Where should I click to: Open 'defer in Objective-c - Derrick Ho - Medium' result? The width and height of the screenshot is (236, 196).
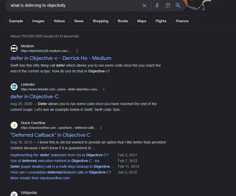coord(61,58)
